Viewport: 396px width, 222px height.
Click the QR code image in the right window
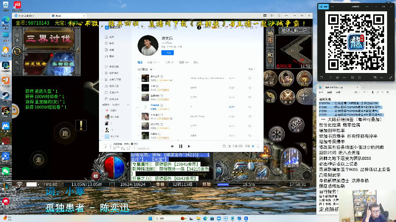(x=356, y=42)
